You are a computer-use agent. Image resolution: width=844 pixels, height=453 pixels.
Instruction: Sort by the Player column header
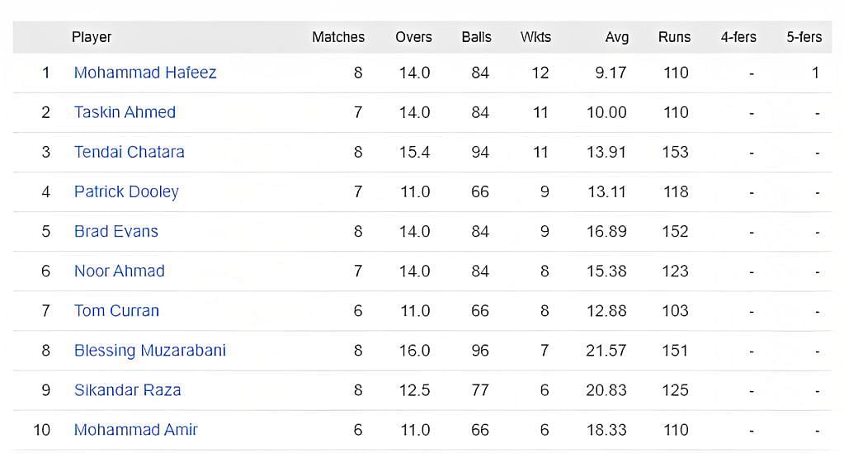point(92,37)
